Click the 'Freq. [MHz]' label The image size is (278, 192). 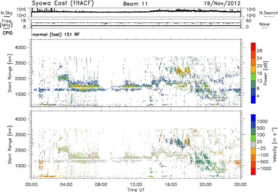(6, 23)
